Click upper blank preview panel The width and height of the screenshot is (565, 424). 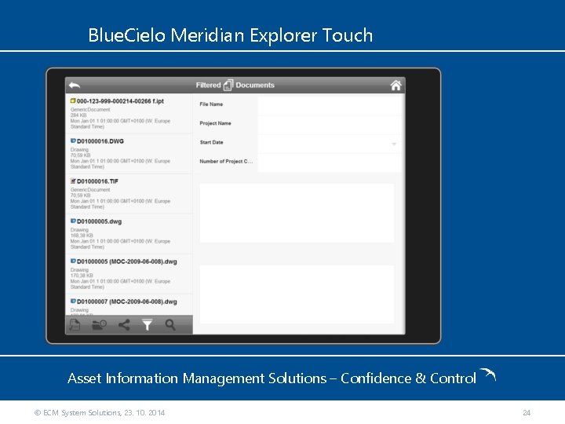(297, 213)
